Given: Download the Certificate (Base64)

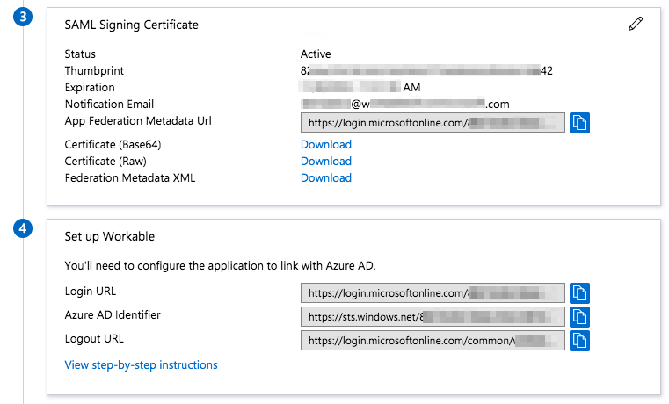Looking at the screenshot, I should pyautogui.click(x=326, y=144).
